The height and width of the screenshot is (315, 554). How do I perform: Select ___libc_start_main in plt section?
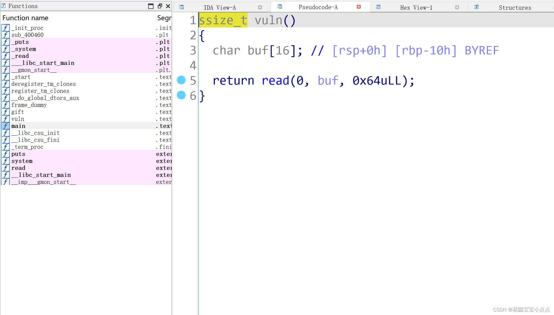86,63
